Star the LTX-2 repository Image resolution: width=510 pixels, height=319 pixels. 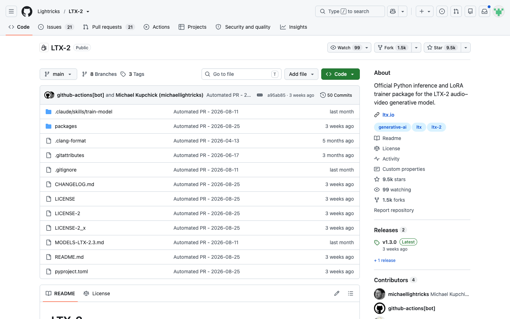click(442, 47)
